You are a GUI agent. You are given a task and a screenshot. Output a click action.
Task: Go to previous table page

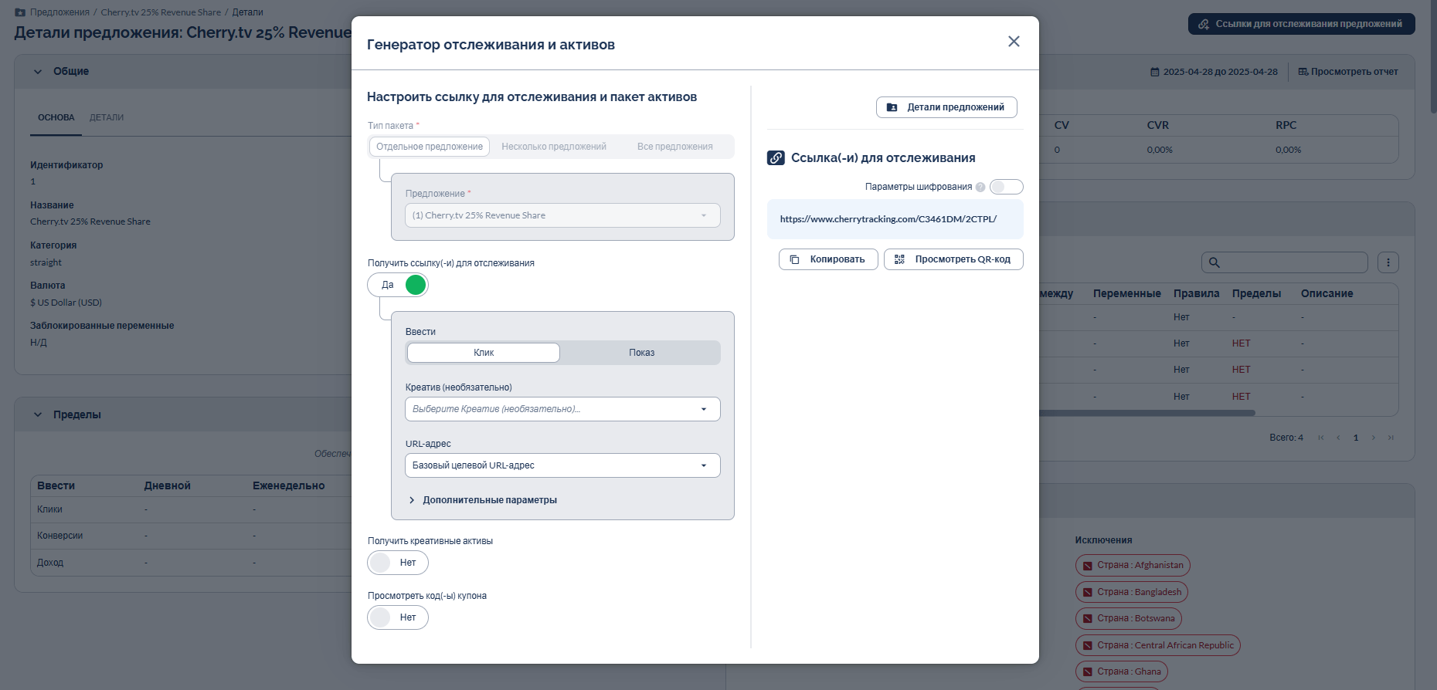tap(1338, 438)
